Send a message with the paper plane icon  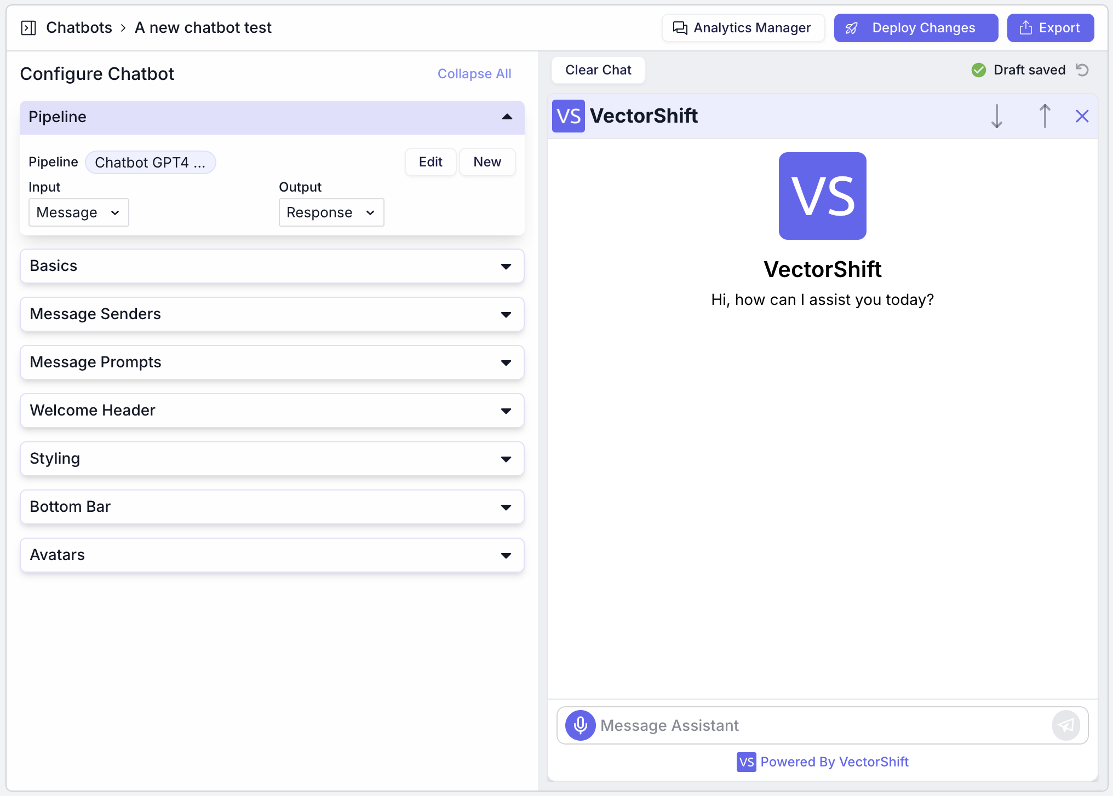[x=1065, y=725]
